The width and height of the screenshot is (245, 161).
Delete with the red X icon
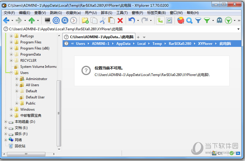tap(120, 20)
